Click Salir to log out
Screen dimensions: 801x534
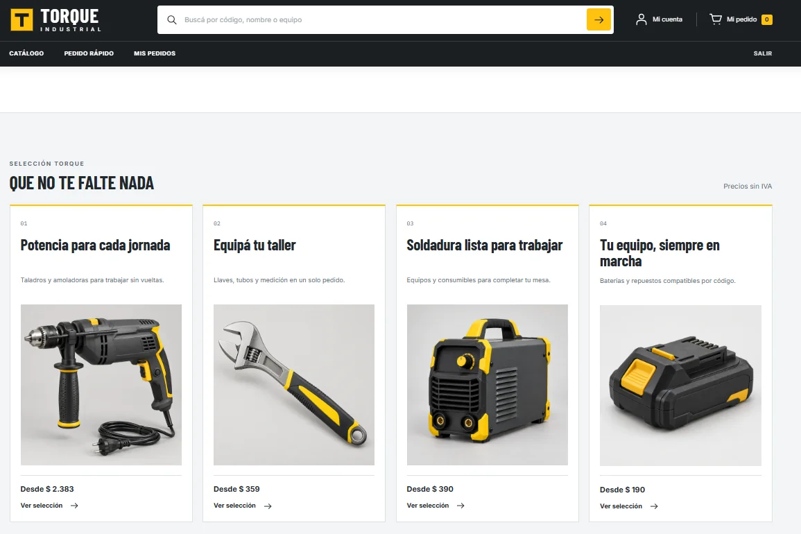coord(763,53)
